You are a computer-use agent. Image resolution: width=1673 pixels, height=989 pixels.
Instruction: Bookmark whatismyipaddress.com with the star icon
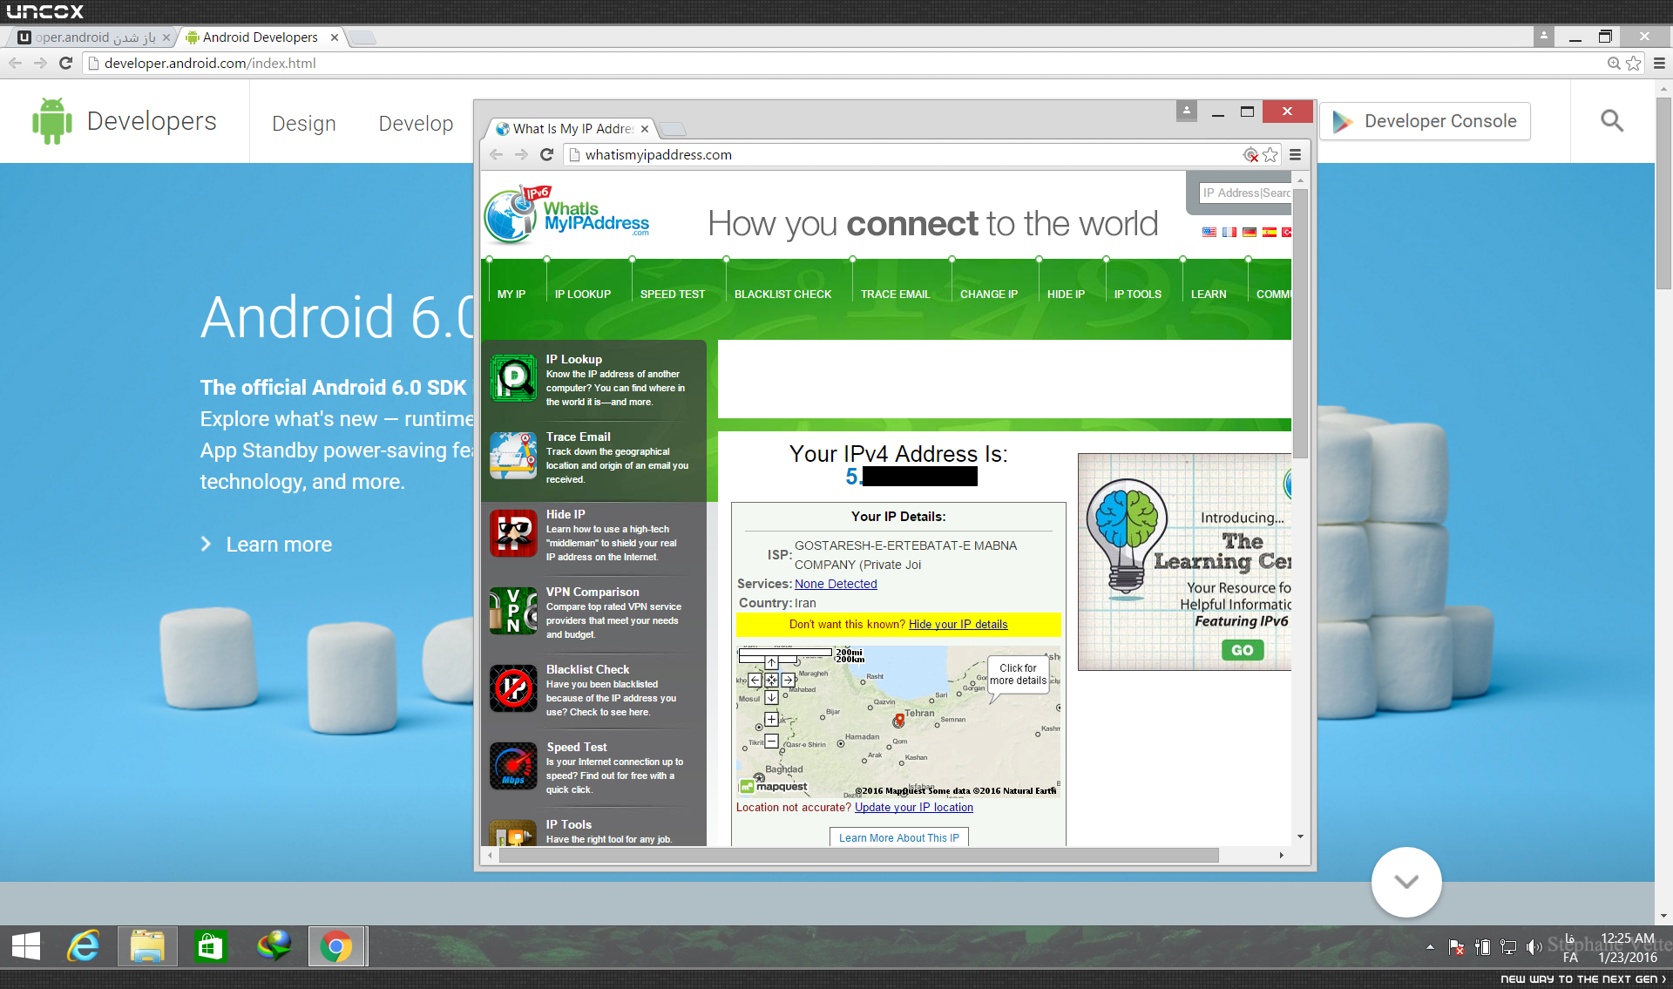pos(1270,154)
